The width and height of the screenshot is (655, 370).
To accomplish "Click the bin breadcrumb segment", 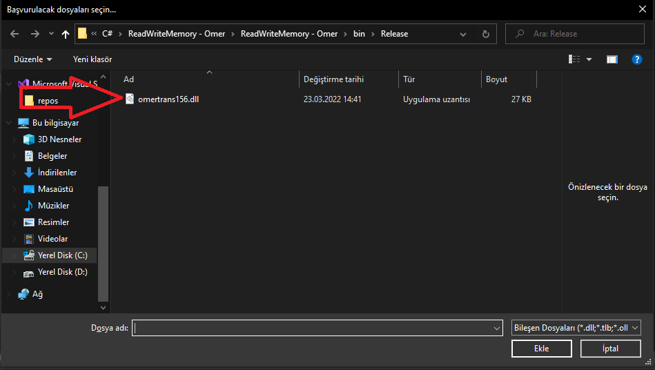I will point(359,34).
